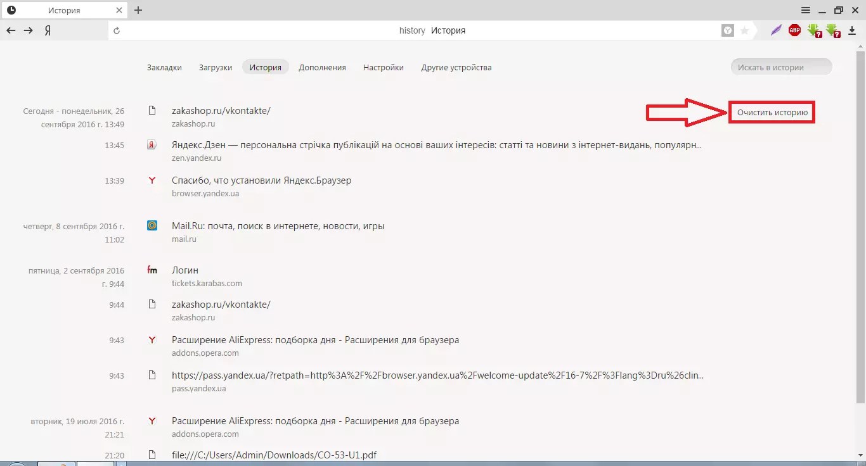Open the Yandex home page icon
Image resolution: width=866 pixels, height=466 pixels.
point(48,30)
